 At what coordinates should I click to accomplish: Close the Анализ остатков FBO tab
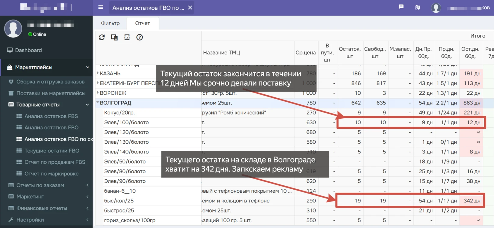[x=190, y=8]
